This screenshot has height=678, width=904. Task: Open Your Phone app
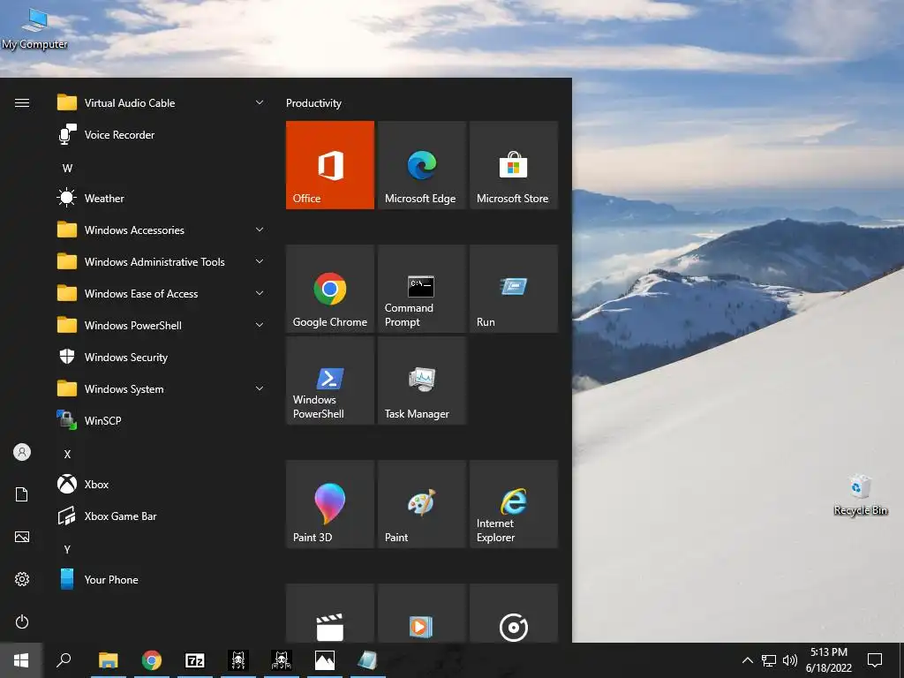pyautogui.click(x=162, y=580)
